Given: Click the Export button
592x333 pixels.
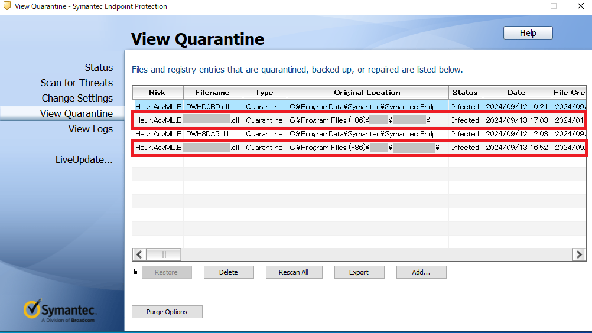Looking at the screenshot, I should [359, 272].
